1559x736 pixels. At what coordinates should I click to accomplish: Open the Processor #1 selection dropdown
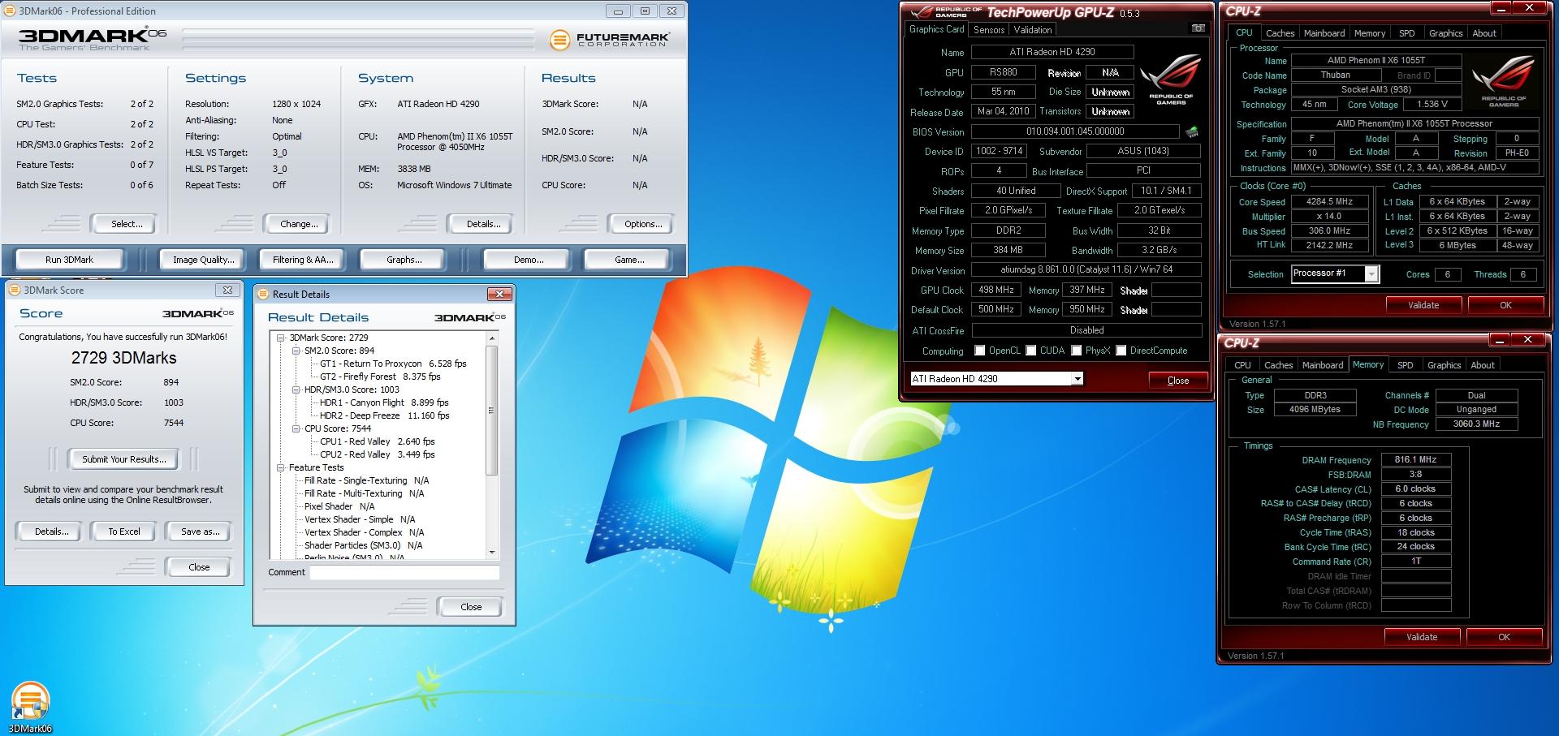[x=1371, y=274]
